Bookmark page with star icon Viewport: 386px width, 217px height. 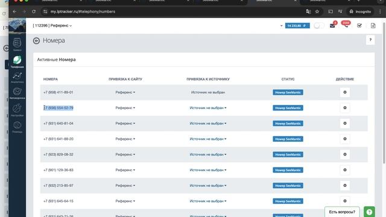[x=317, y=11]
